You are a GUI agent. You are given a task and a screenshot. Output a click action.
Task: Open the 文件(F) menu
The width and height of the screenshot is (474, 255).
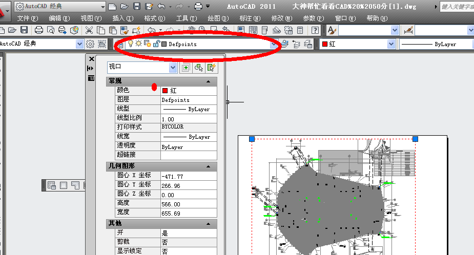point(28,18)
